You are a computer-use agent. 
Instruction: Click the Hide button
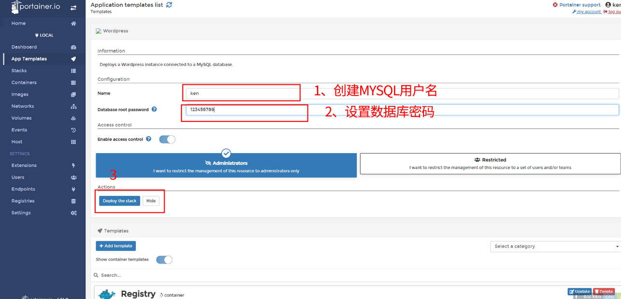click(151, 201)
